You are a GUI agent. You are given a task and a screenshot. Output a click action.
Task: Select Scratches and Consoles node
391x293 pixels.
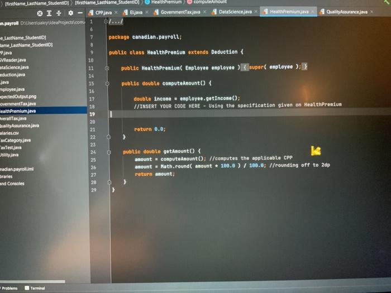12,184
